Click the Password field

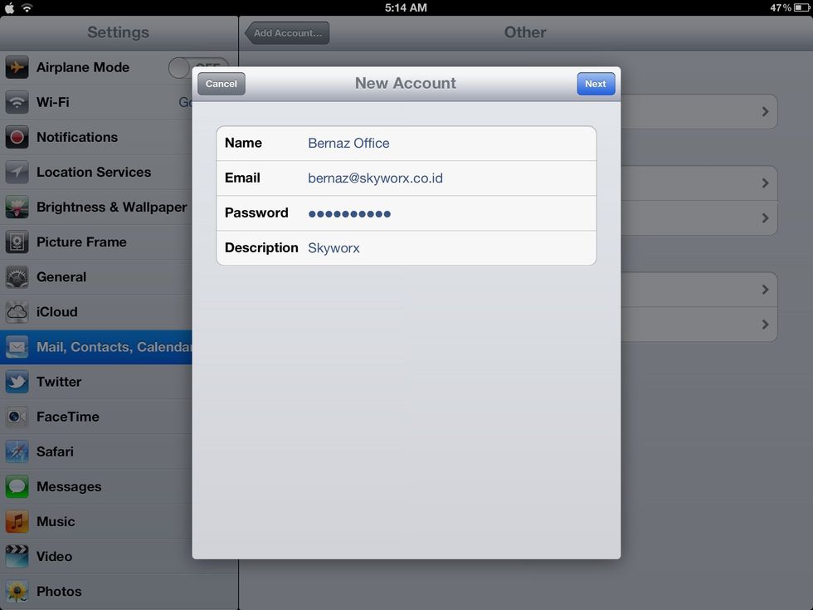[x=348, y=212]
